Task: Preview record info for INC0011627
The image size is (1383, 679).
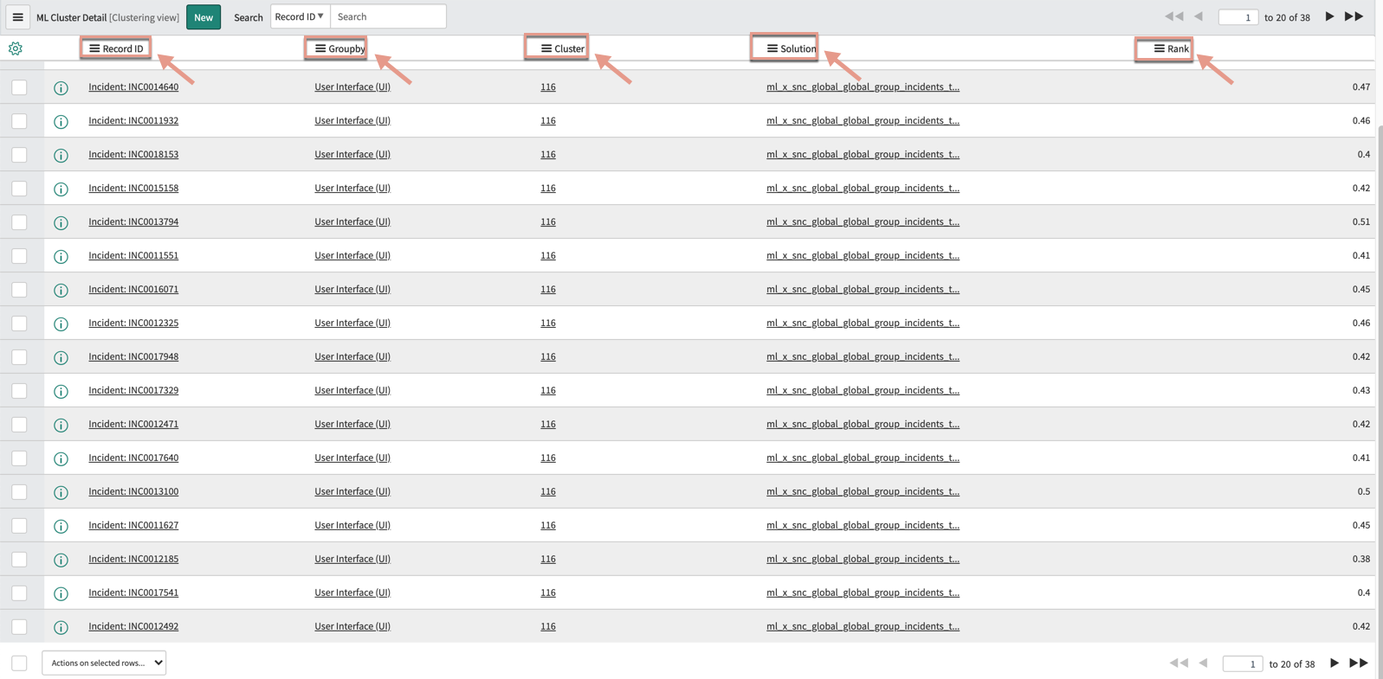Action: tap(61, 526)
